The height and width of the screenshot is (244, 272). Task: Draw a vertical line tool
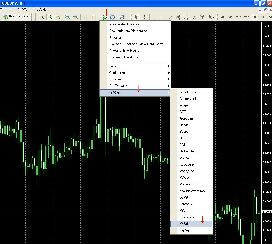click(x=154, y=17)
